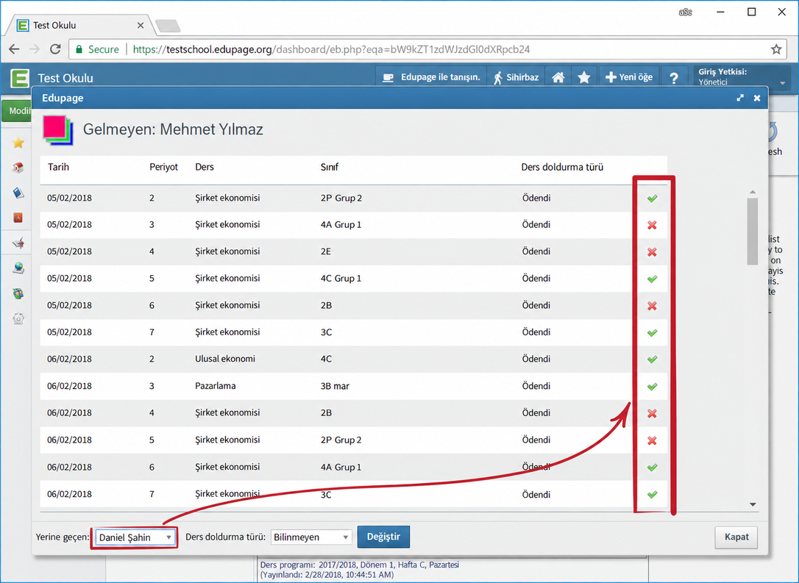
Task: Bookmark page with browser star icon
Action: (775, 49)
